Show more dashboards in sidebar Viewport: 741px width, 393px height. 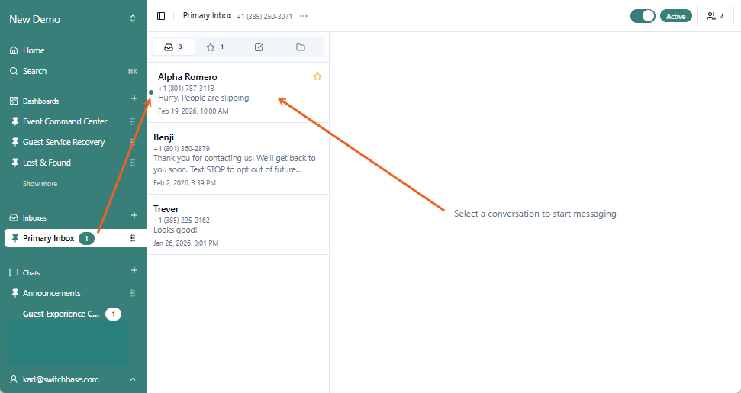click(40, 184)
